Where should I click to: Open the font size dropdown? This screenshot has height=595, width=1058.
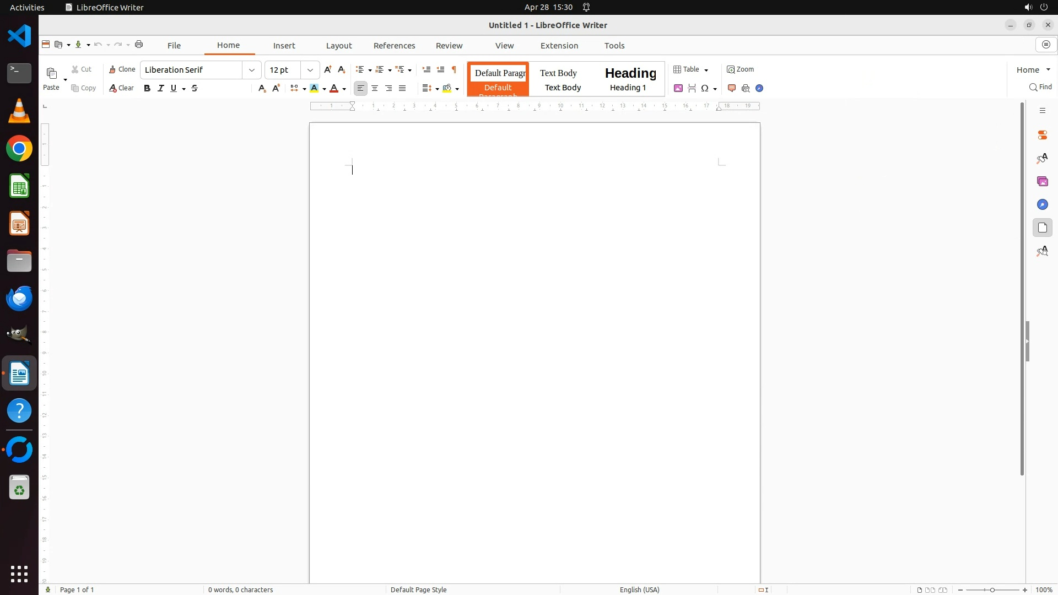click(310, 70)
